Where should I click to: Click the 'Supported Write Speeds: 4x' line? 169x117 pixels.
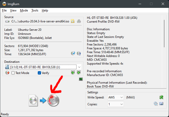[x=105, y=64]
